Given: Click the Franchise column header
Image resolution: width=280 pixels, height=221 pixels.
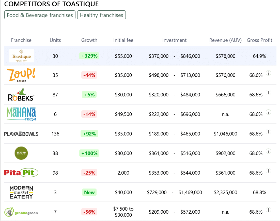Looking at the screenshot, I should coord(21,40).
